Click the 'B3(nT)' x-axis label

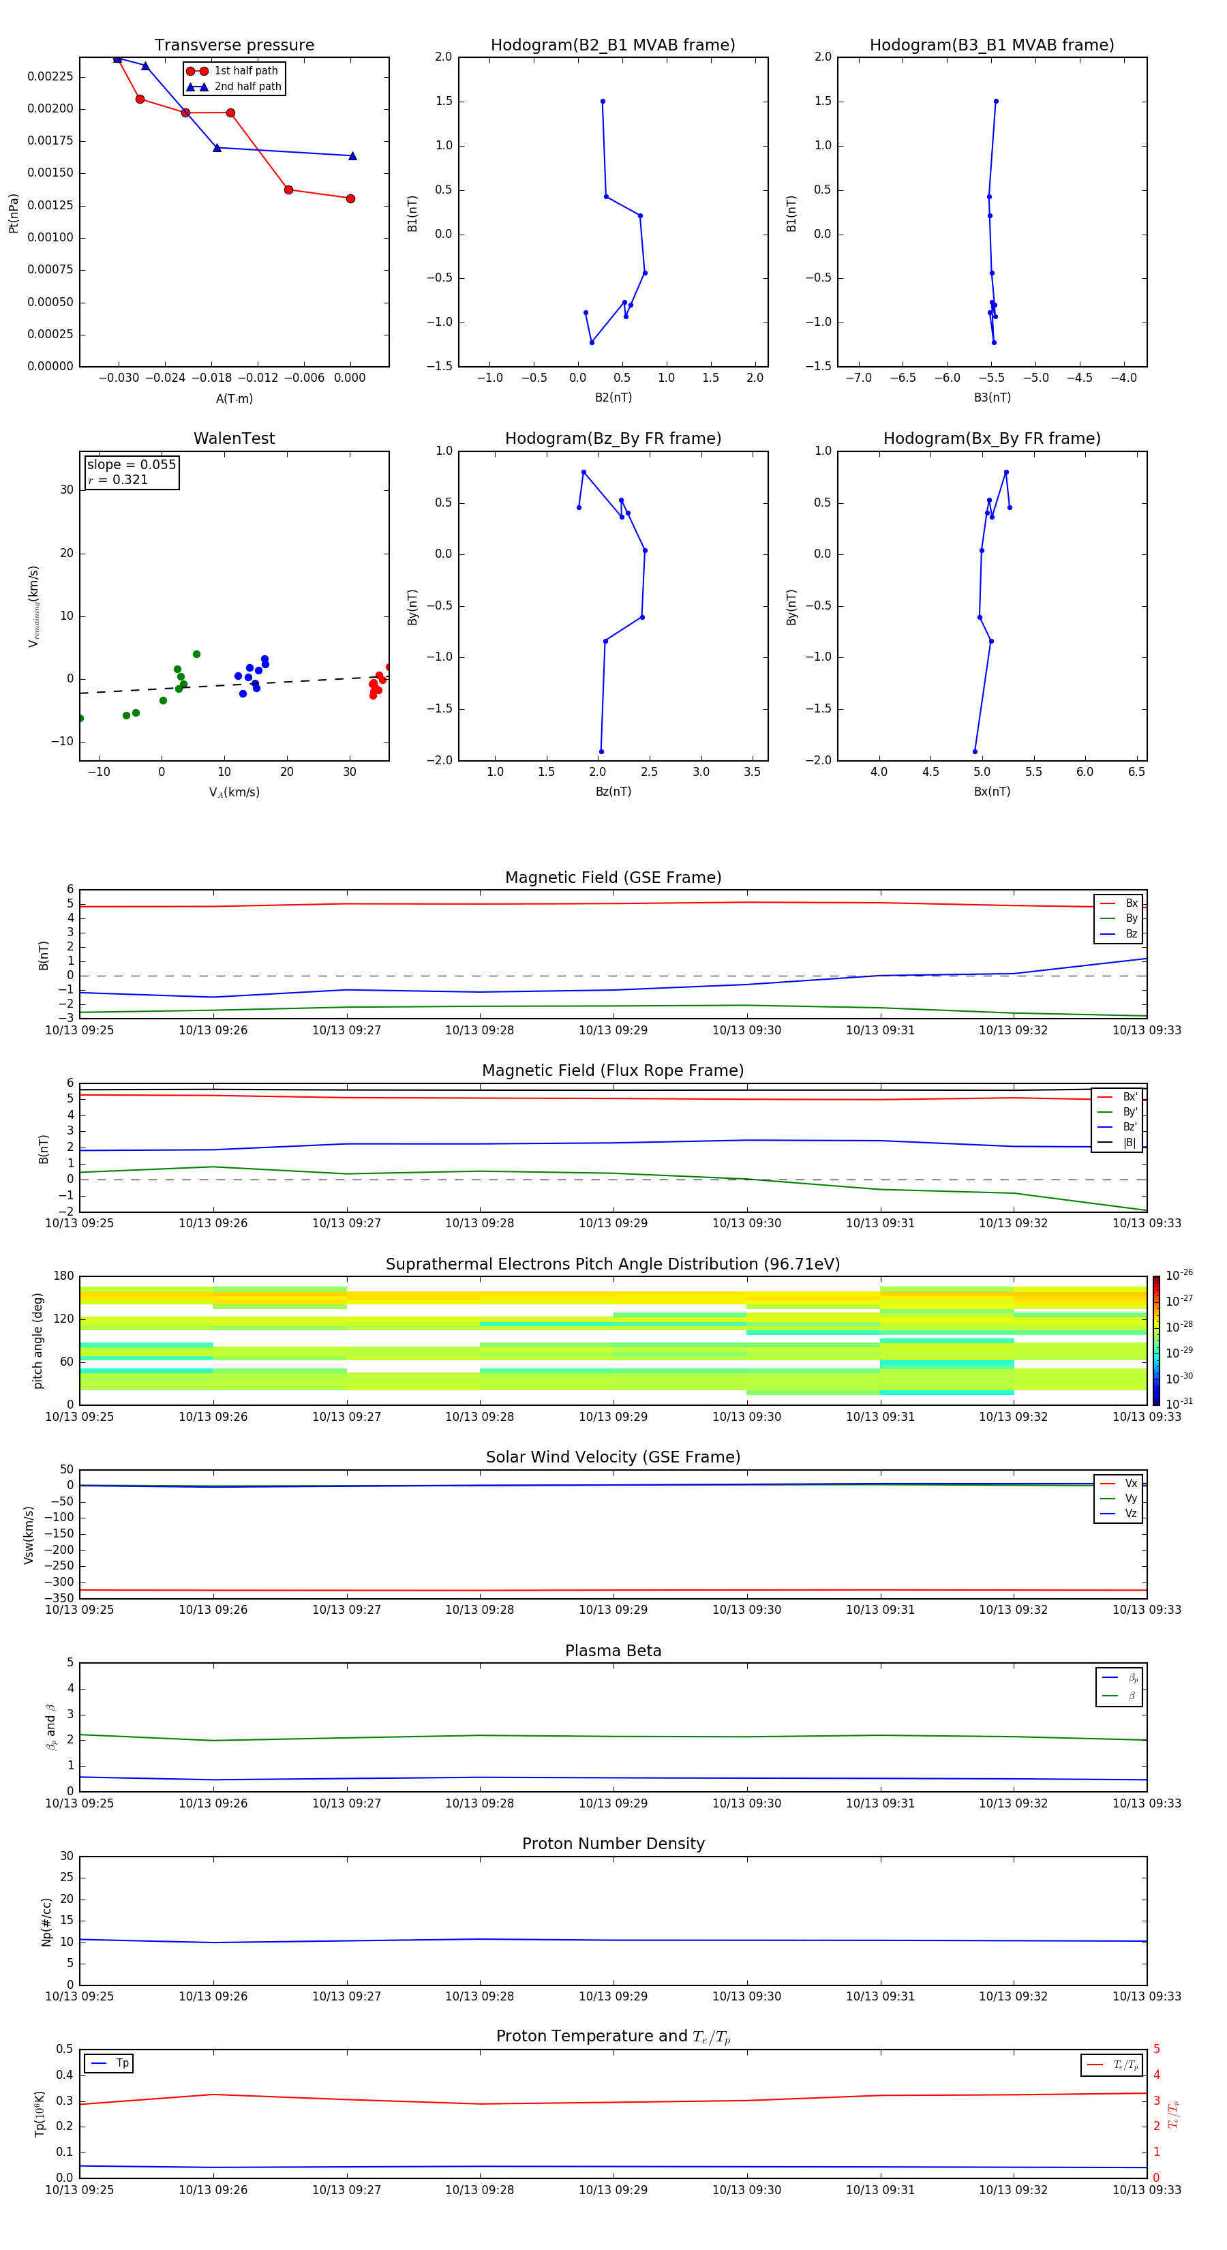(x=992, y=397)
